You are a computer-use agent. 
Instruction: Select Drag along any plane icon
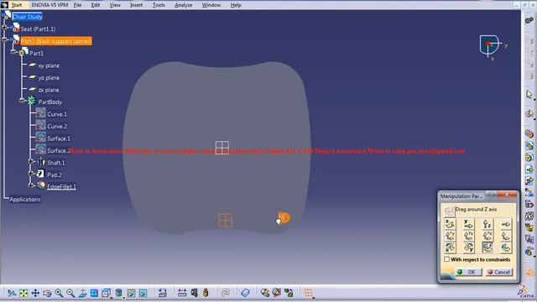pos(505,236)
